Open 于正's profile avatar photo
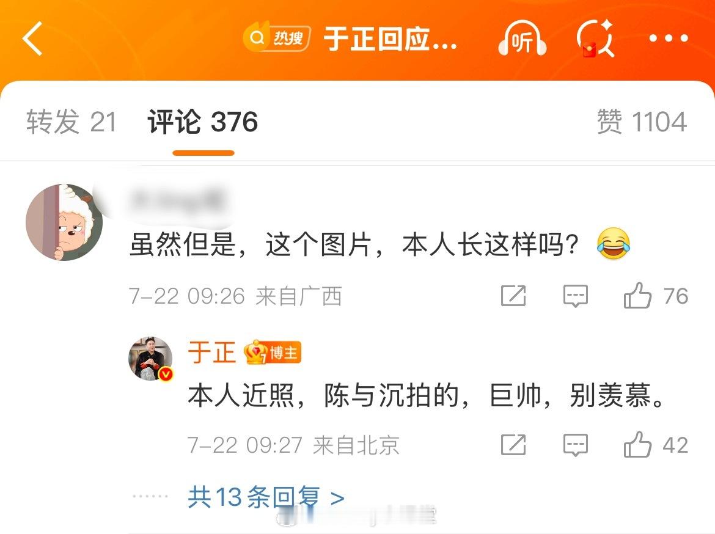The width and height of the screenshot is (715, 534). (150, 359)
